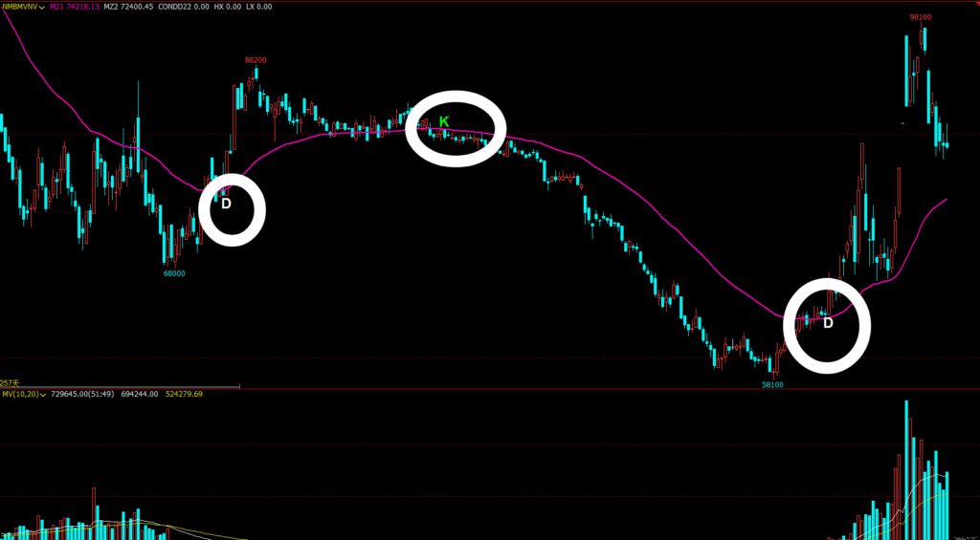The height and width of the screenshot is (540, 980).
Task: Select the tallest cyan volume bar
Action: point(907,470)
